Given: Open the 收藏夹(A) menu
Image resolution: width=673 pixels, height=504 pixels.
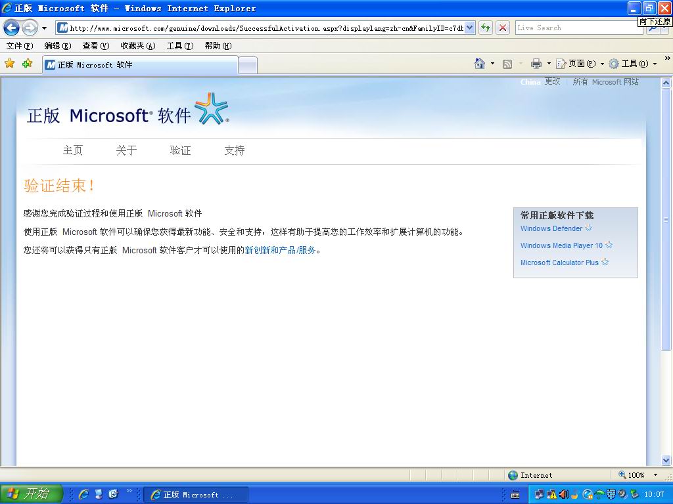Looking at the screenshot, I should point(138,45).
